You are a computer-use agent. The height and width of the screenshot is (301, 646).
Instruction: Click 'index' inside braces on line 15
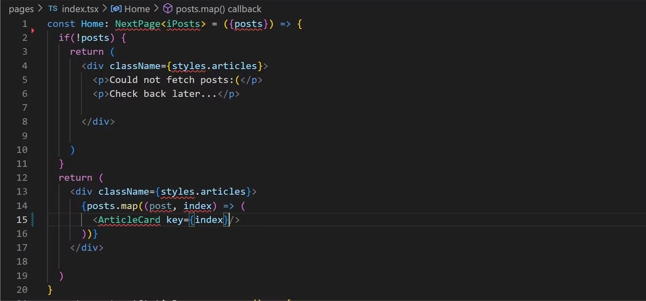coord(209,220)
